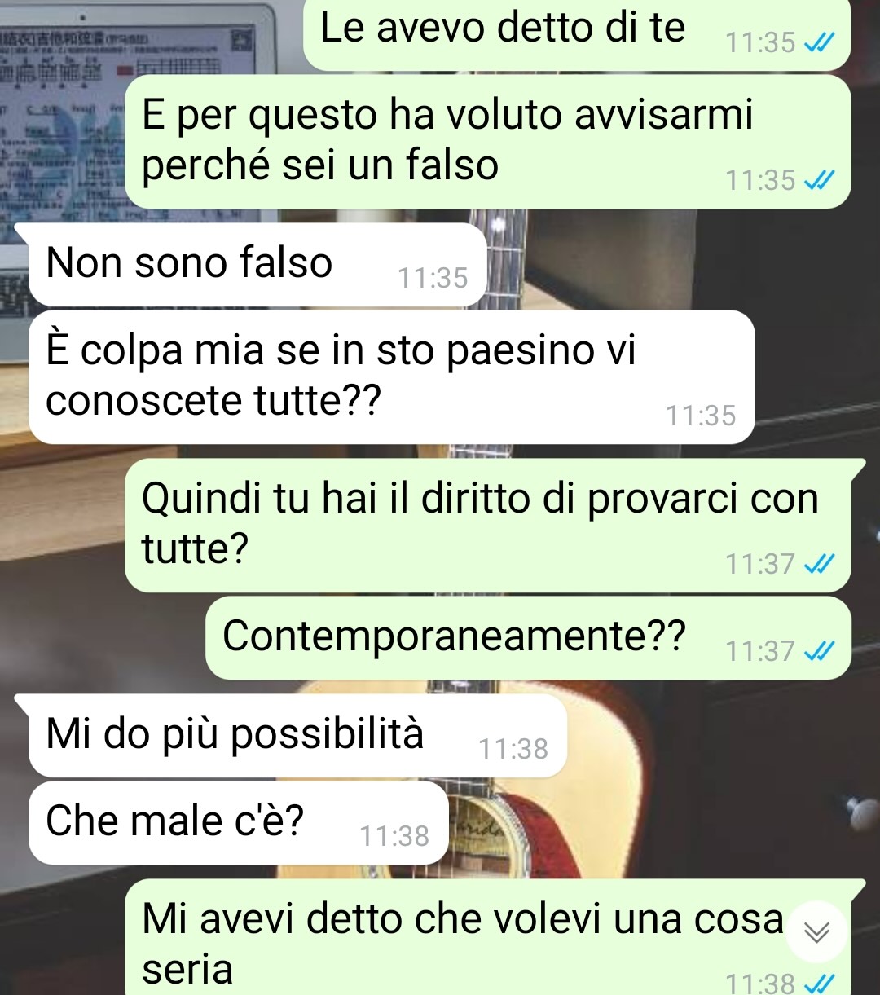Image resolution: width=880 pixels, height=995 pixels.
Task: Tap the read ticks on 'una cosa seria' message
Action: coord(819,984)
